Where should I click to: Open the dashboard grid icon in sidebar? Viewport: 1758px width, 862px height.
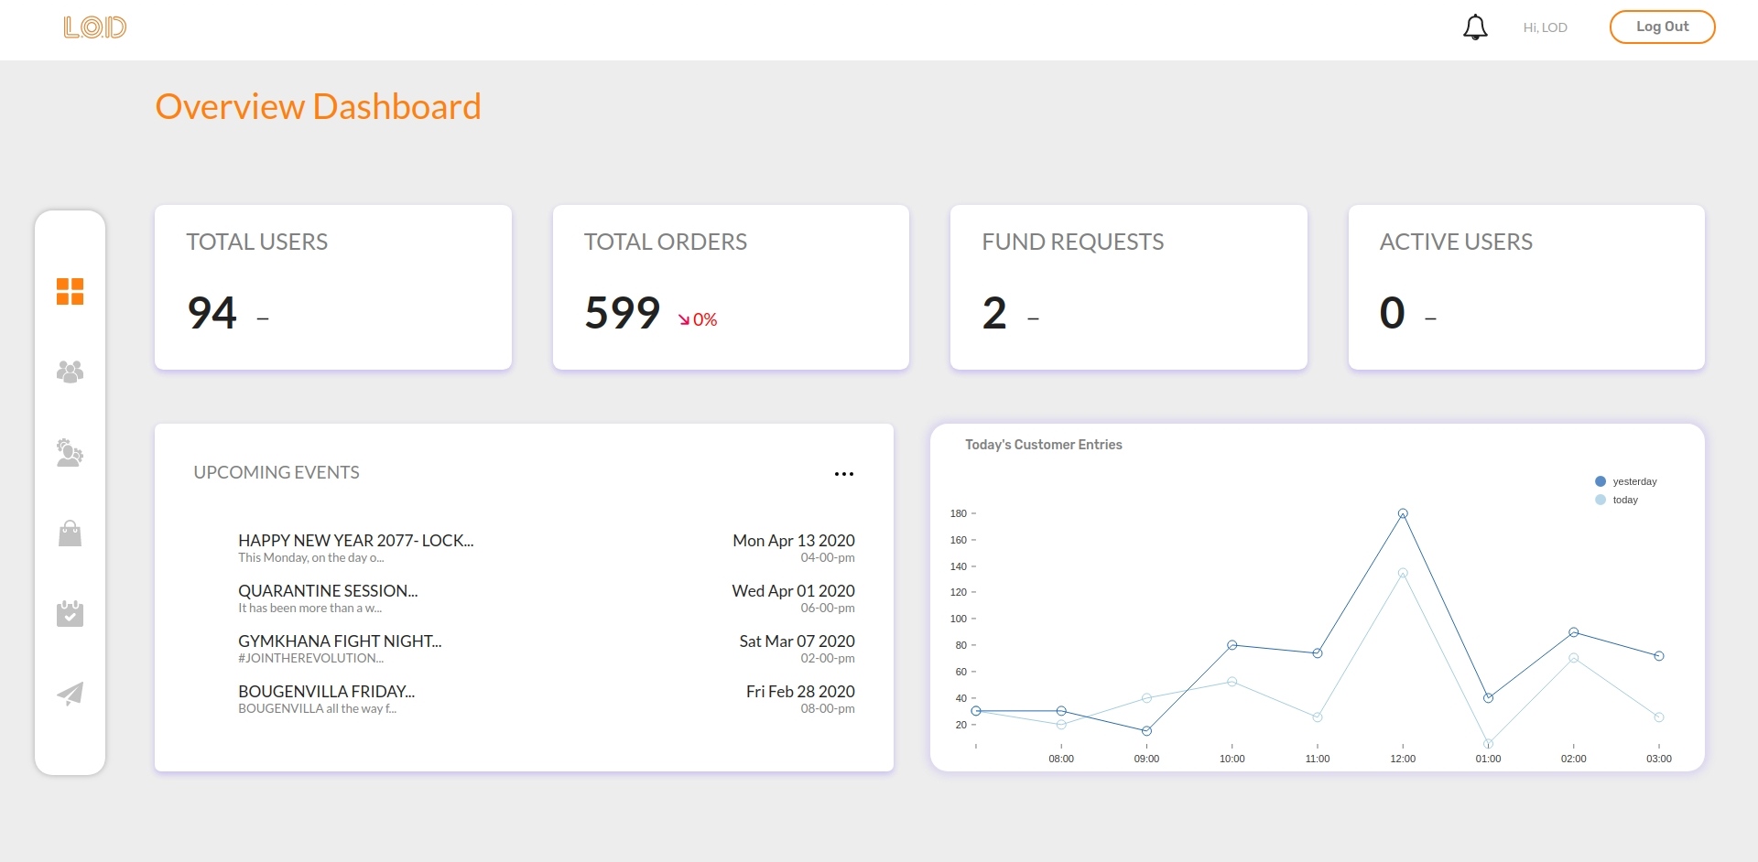[70, 292]
